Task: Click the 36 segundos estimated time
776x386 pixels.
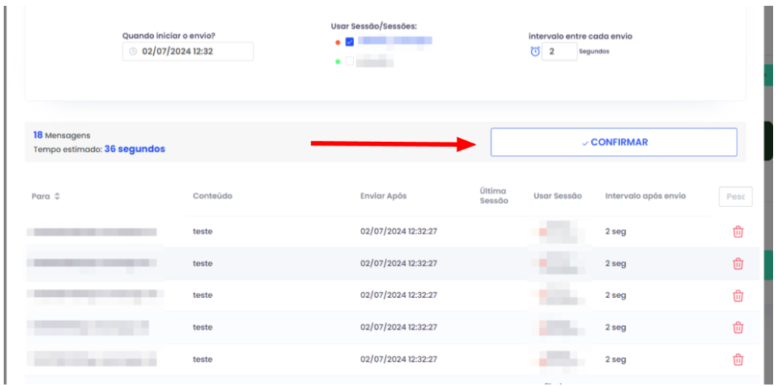Action: click(x=134, y=149)
